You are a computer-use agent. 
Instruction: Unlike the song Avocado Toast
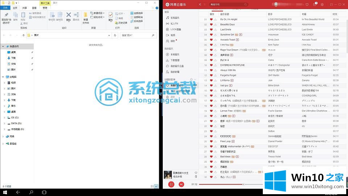[x=211, y=40]
